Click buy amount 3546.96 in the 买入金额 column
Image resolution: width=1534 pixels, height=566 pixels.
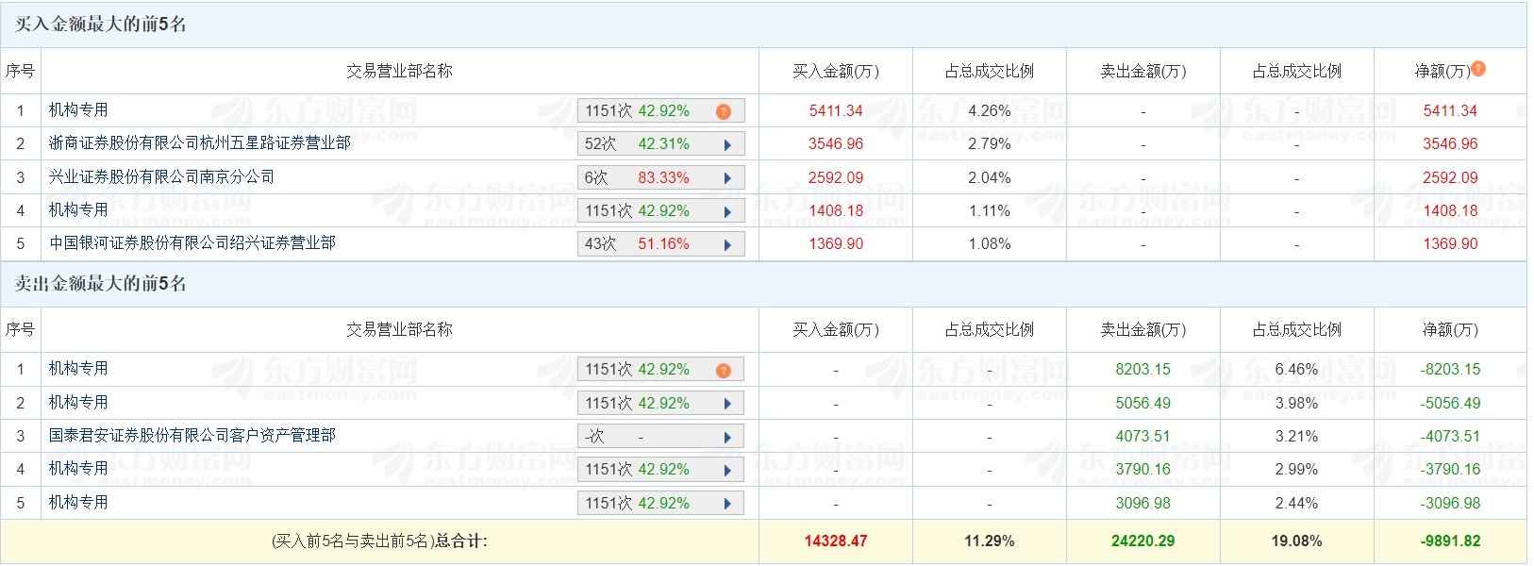coord(836,144)
